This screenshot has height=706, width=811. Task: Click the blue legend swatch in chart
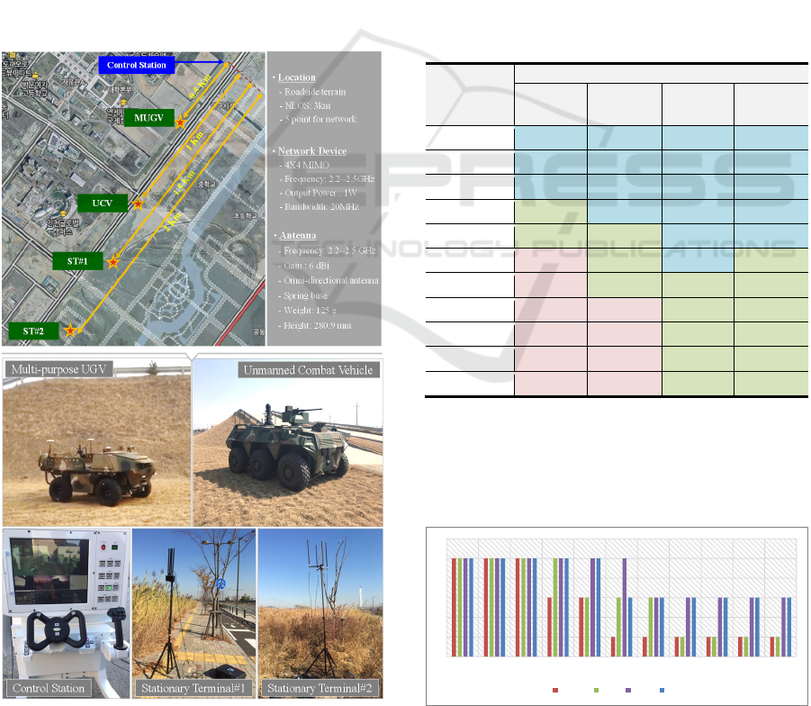[662, 690]
